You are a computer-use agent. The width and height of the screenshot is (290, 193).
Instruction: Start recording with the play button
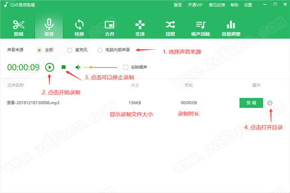(50, 67)
